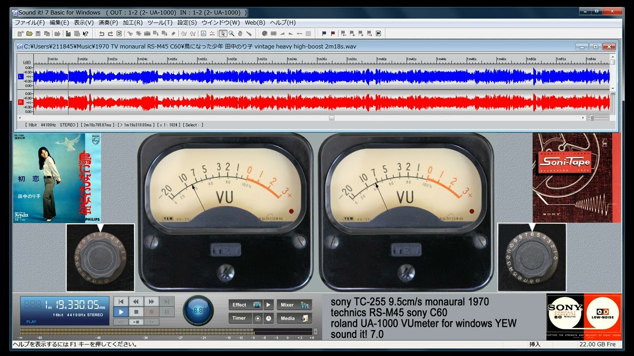Click the red marker flag icon
This screenshot has width=634, height=356.
[x=333, y=34]
